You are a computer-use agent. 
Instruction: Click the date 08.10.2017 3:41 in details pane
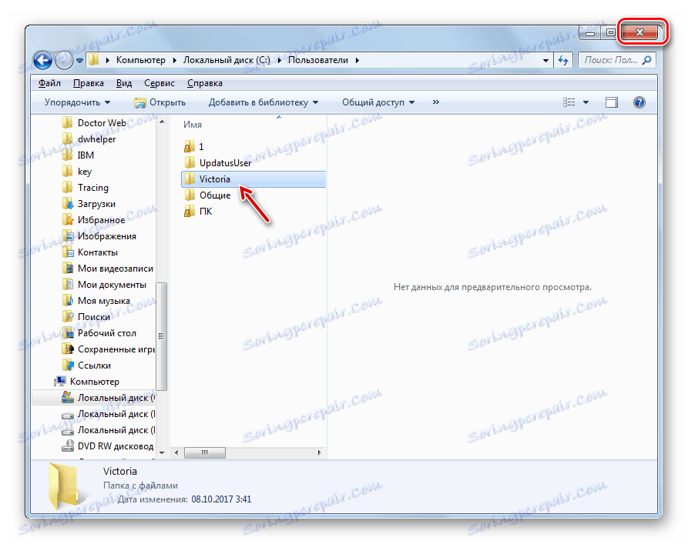[x=221, y=499]
